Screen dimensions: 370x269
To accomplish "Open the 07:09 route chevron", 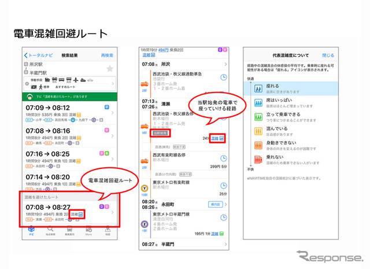I will [x=113, y=113].
